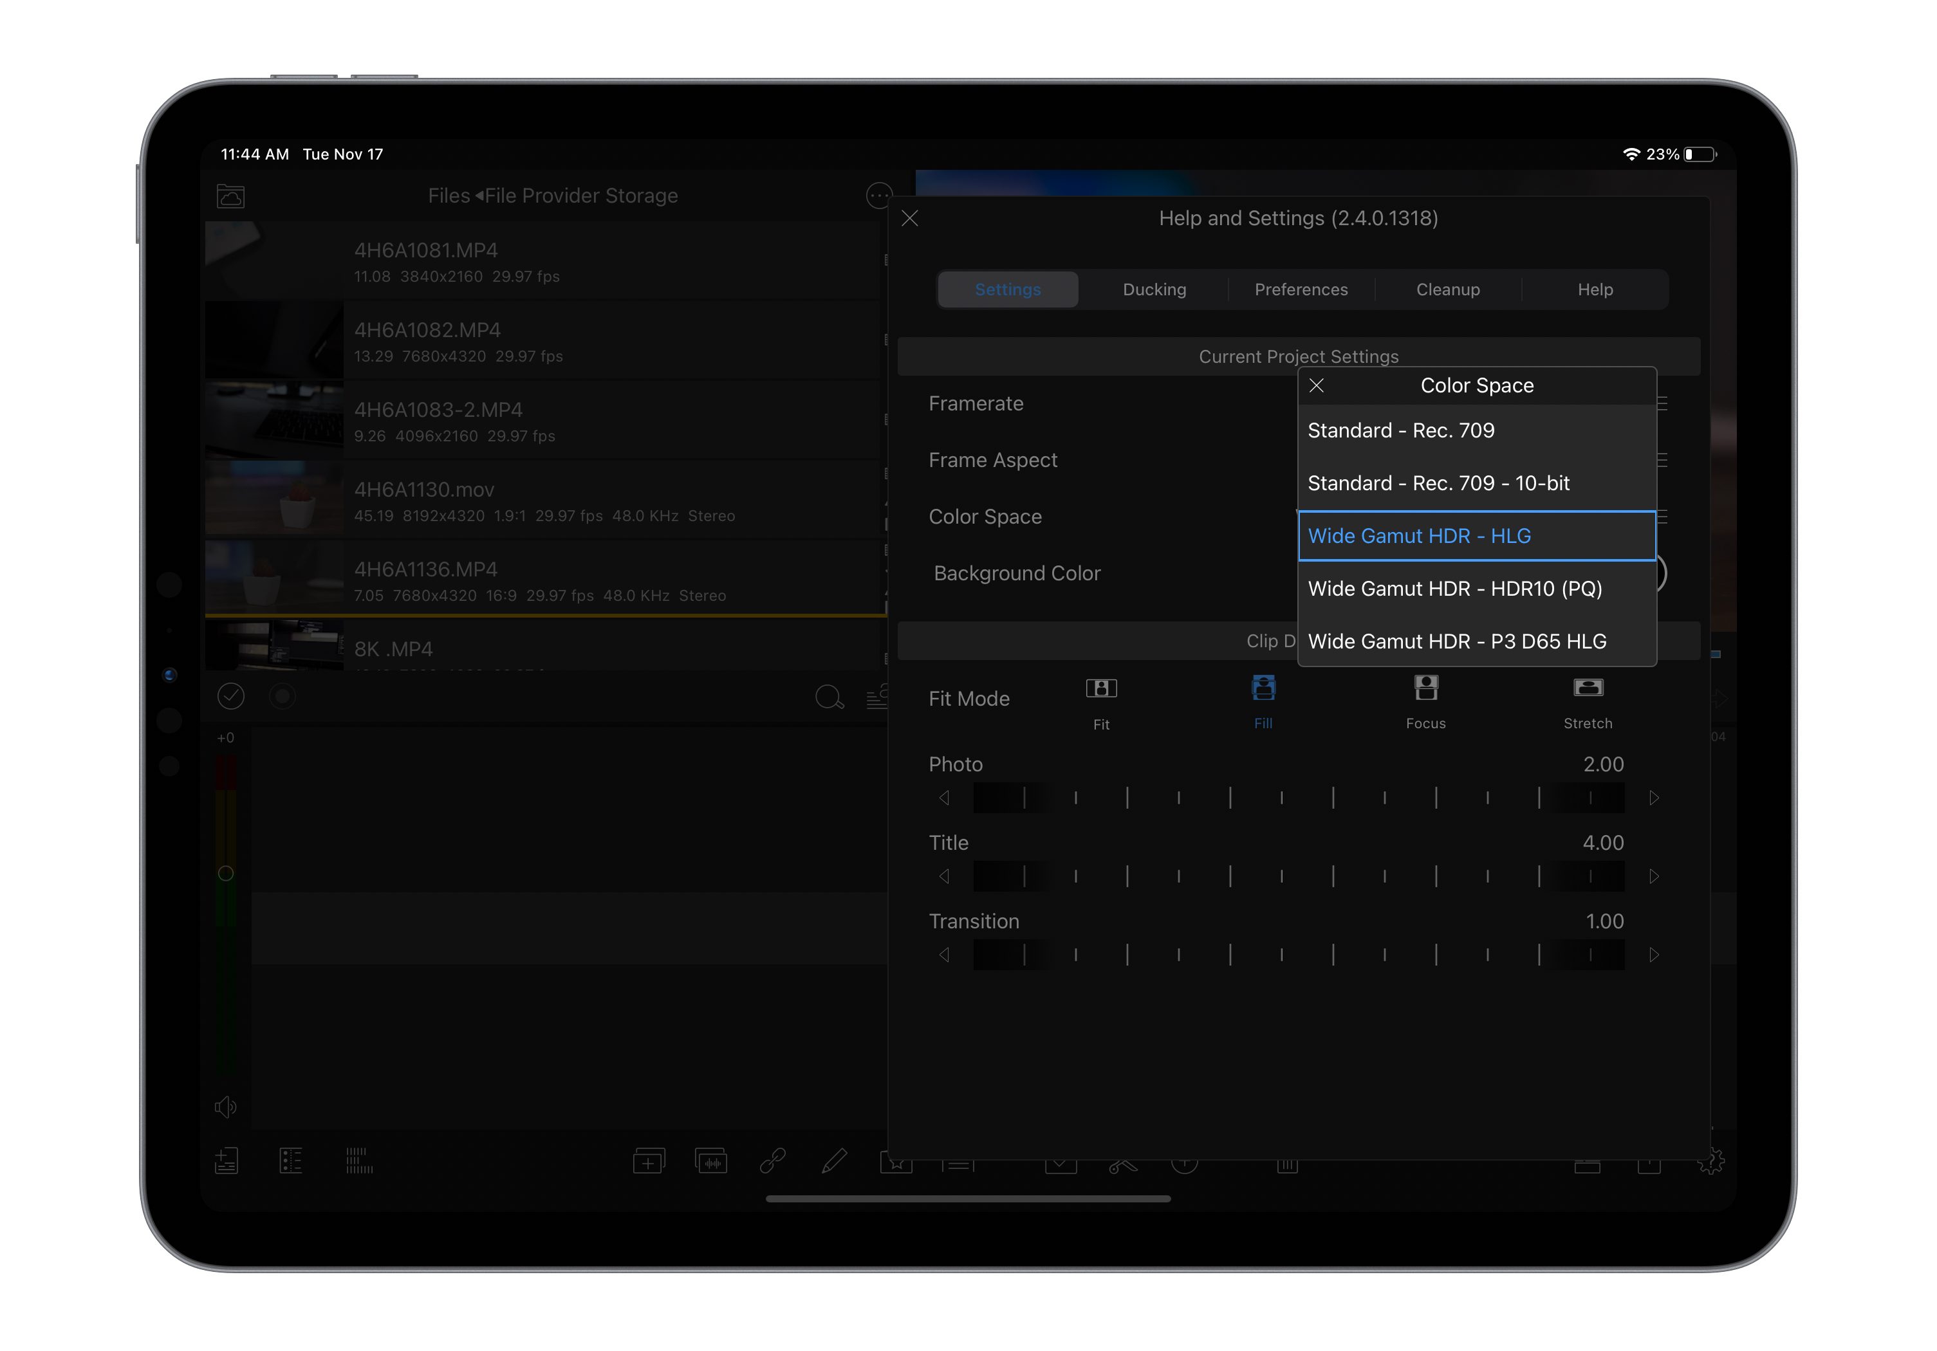1937x1351 pixels.
Task: Choose Wide Gamut HDR - P3 D65 HLG
Action: (1476, 641)
